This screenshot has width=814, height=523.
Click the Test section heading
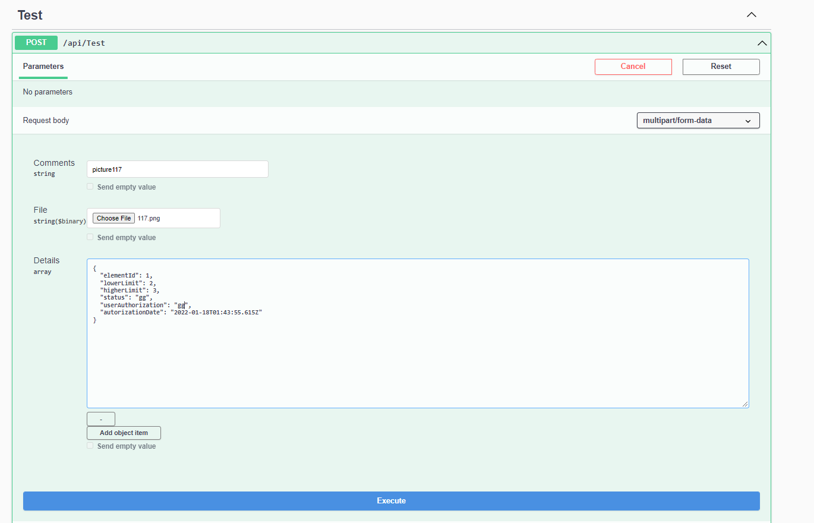(x=30, y=15)
